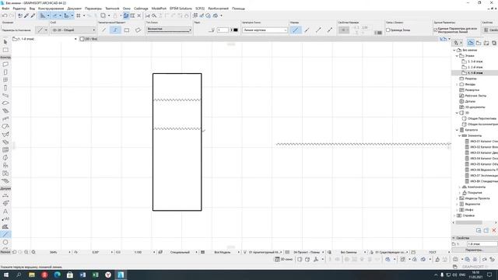Open the floor plan tab dropdown arrow
This screenshot has width=498, height=280.
[75, 39]
